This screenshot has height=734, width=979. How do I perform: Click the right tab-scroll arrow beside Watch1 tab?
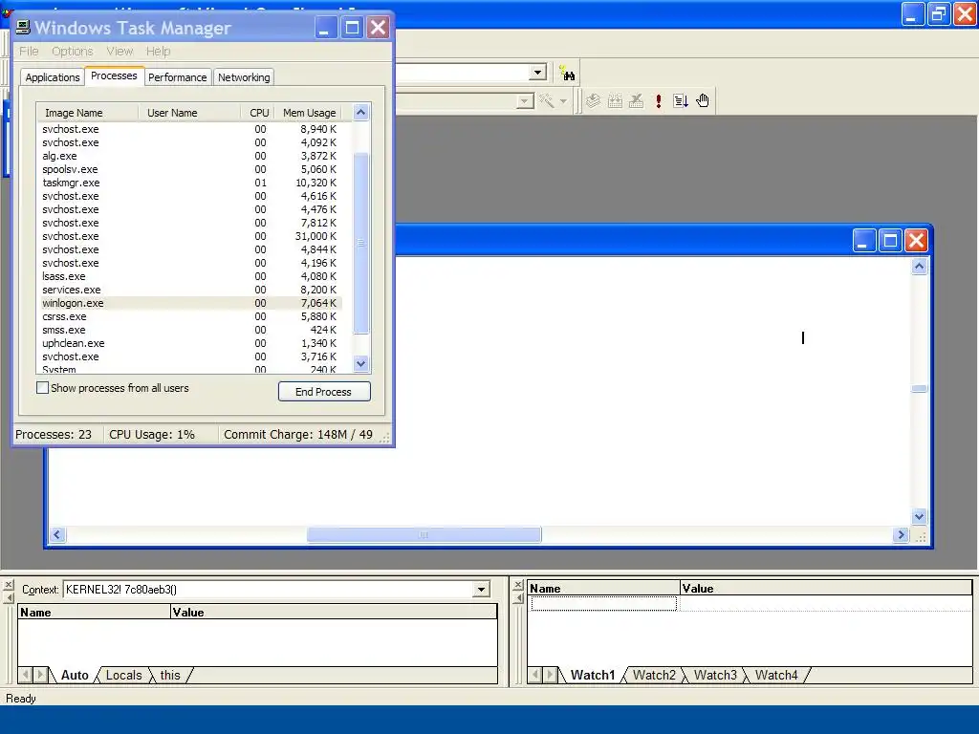[550, 675]
